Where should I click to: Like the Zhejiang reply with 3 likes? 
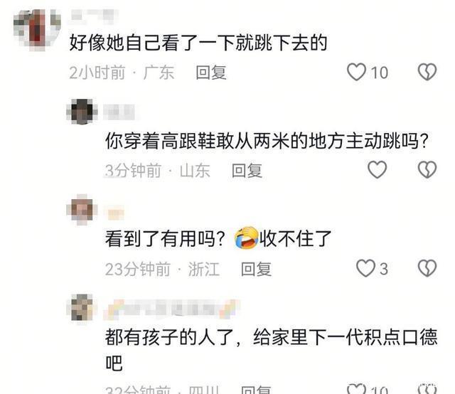click(365, 268)
